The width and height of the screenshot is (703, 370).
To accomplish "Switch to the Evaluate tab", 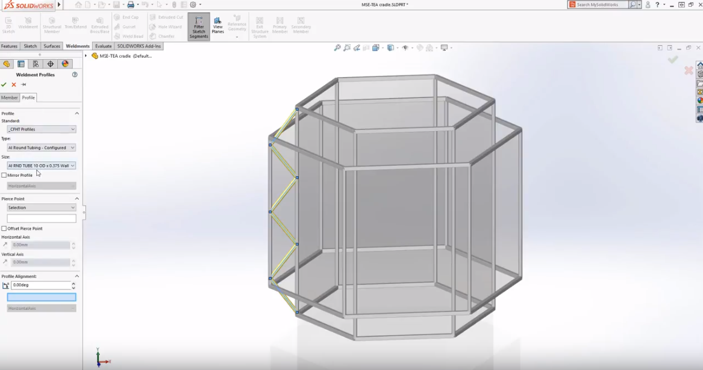I will (103, 46).
